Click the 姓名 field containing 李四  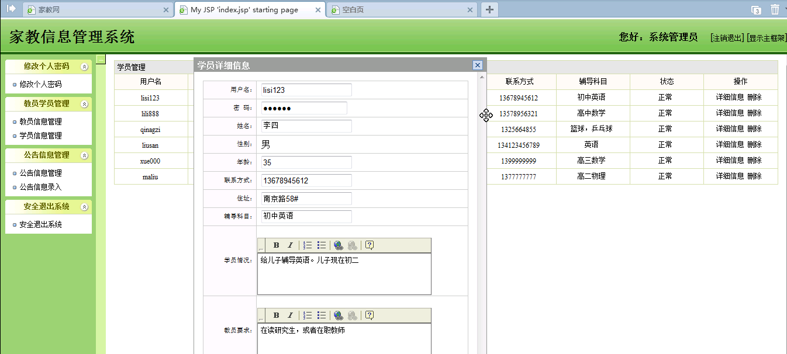pos(306,126)
